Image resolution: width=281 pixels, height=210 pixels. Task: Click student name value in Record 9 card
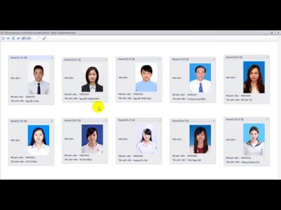246,100
